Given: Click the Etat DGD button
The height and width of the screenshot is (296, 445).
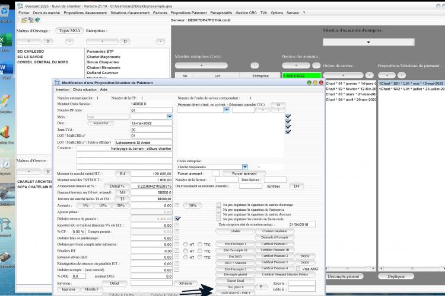Looking at the screenshot, I should [x=236, y=256].
